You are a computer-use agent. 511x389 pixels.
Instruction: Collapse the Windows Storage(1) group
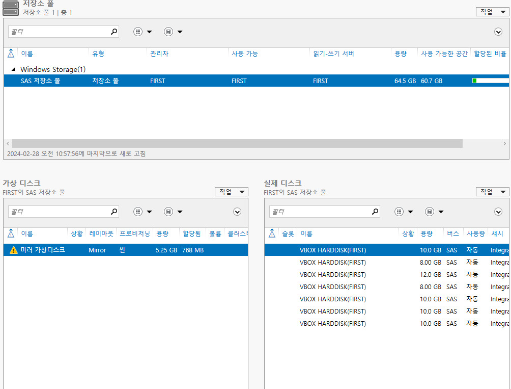coord(13,69)
